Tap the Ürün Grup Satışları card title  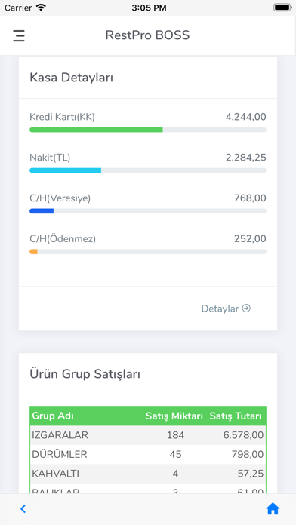click(x=85, y=374)
